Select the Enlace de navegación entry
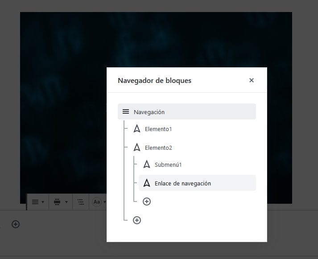 [182, 183]
